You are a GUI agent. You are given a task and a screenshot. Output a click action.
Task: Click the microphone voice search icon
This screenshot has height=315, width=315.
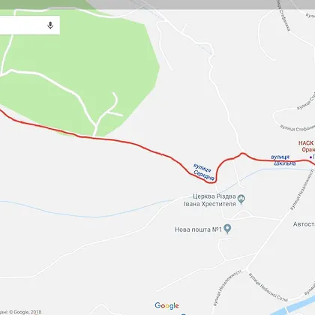click(x=50, y=25)
